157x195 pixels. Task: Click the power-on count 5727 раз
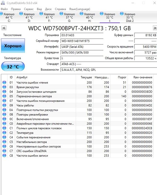(146, 52)
